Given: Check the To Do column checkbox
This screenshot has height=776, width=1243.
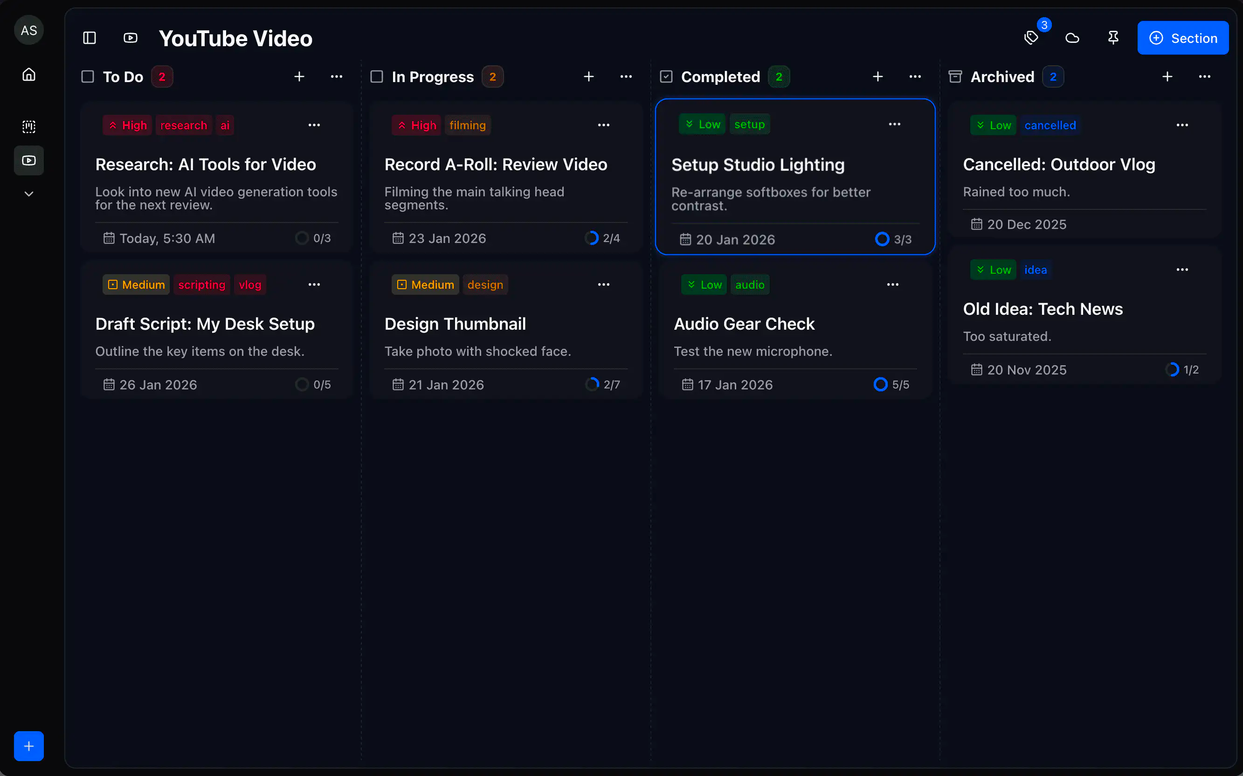Looking at the screenshot, I should 88,77.
